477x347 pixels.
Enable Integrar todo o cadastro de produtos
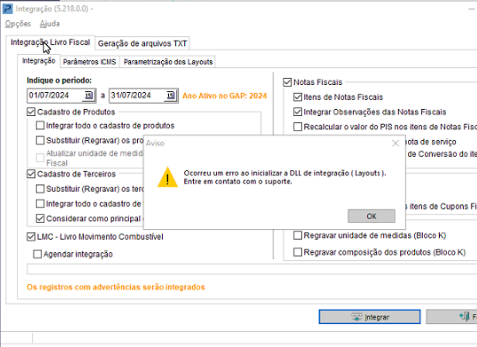click(40, 126)
